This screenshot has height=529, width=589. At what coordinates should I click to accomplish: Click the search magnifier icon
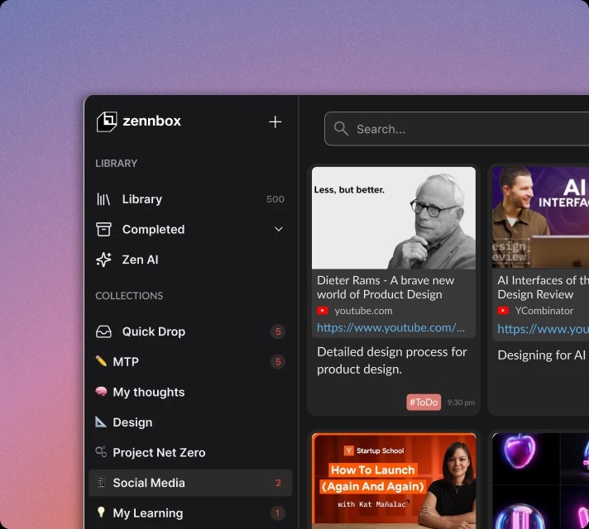(x=341, y=129)
